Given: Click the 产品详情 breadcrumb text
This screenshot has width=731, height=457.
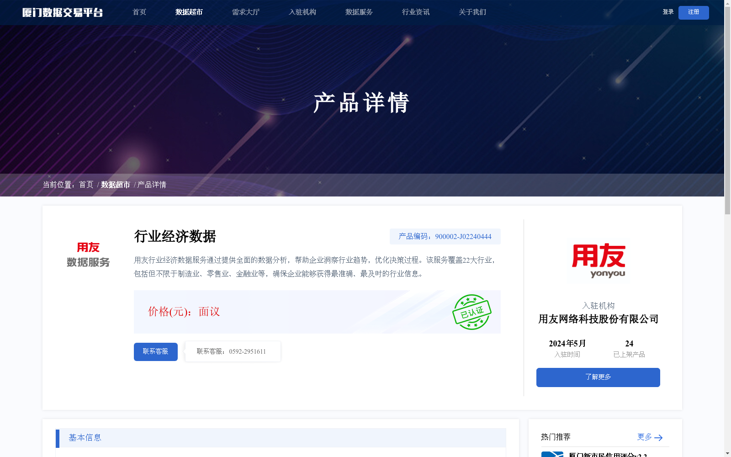Looking at the screenshot, I should pyautogui.click(x=152, y=185).
